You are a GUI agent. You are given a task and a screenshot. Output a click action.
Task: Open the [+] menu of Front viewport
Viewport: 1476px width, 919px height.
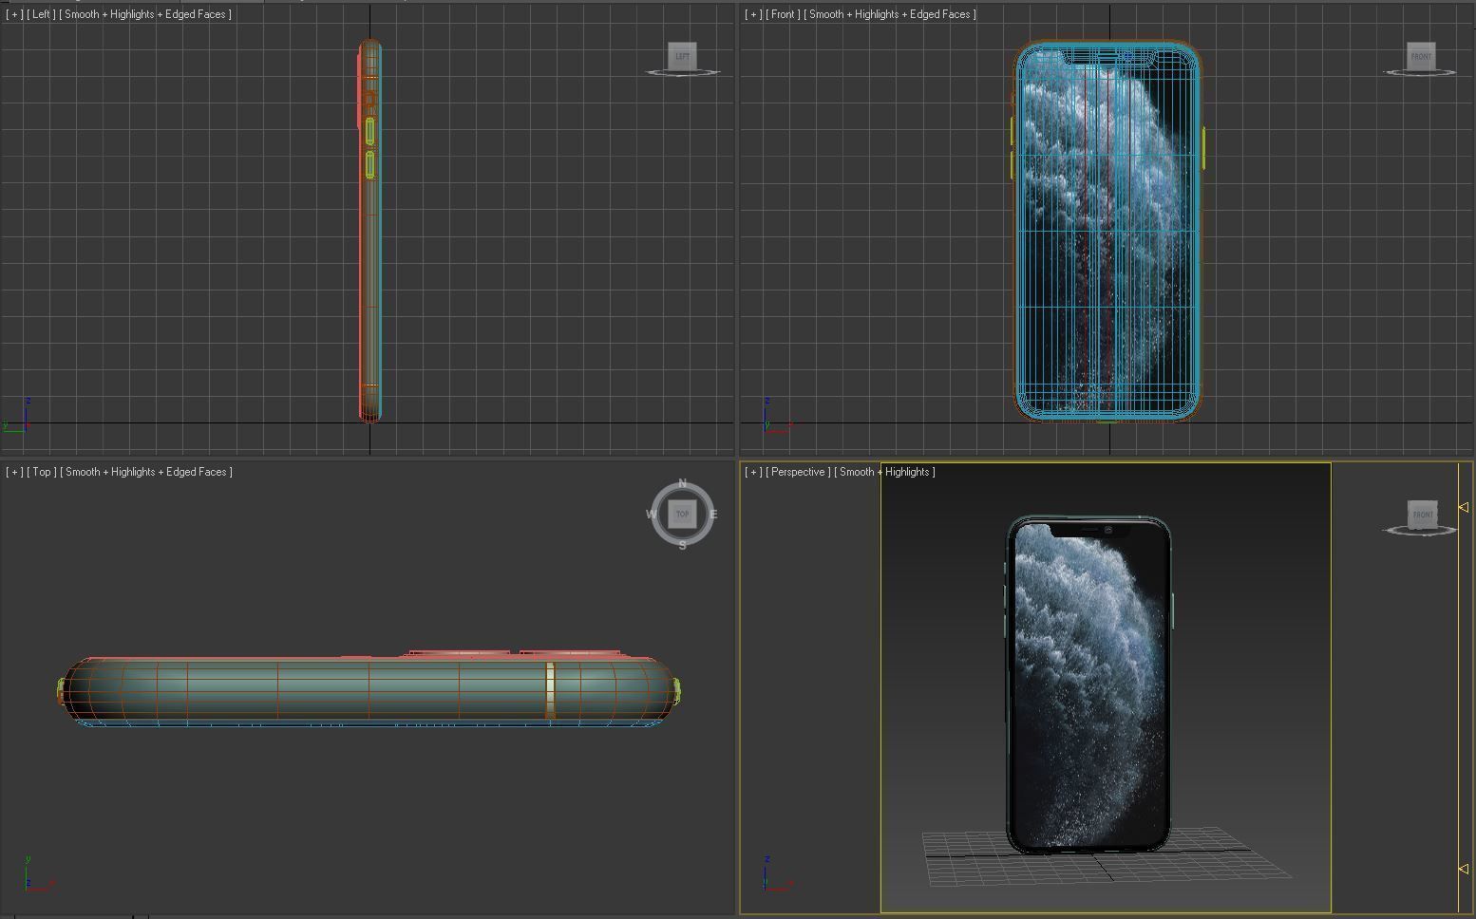tap(752, 14)
